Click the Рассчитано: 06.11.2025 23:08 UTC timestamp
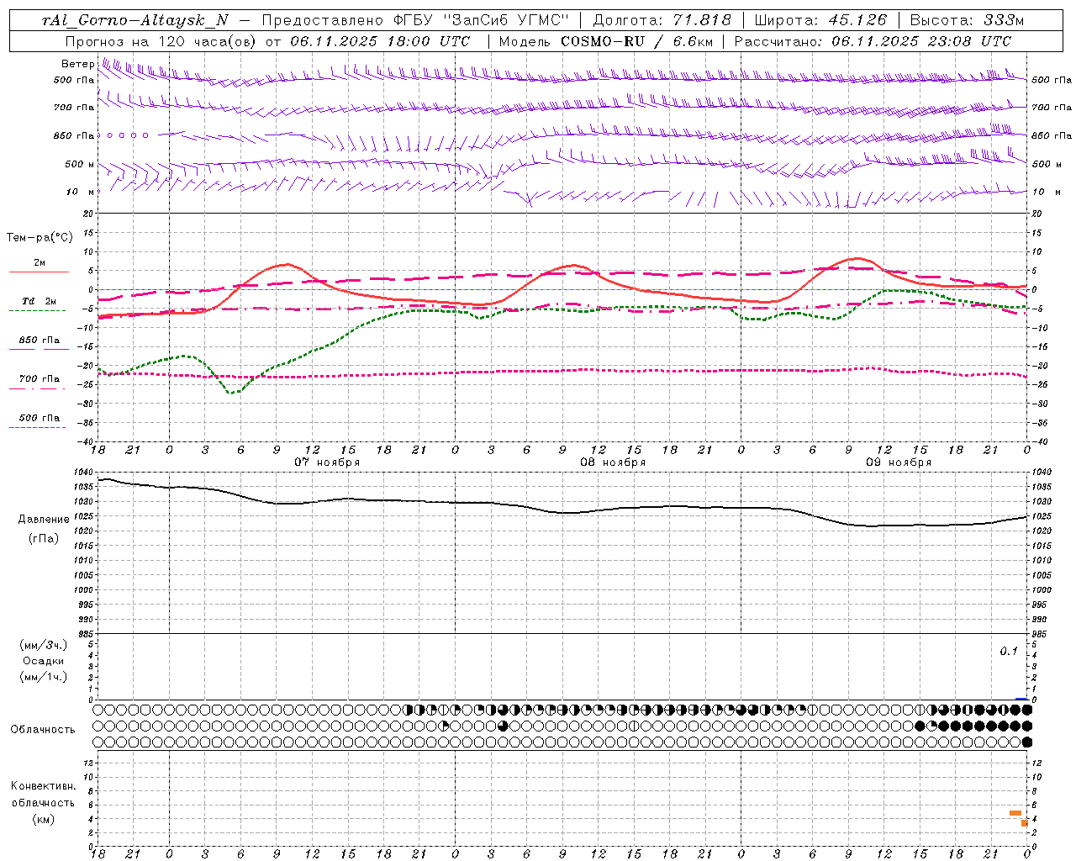 click(873, 41)
